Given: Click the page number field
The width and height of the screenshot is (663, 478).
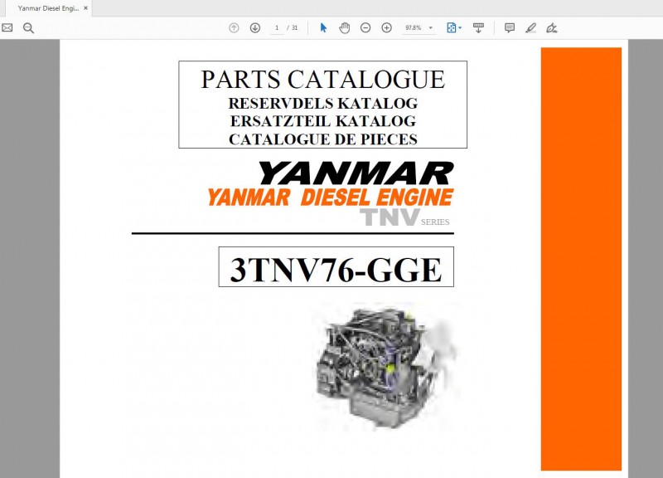Looking at the screenshot, I should 277,28.
